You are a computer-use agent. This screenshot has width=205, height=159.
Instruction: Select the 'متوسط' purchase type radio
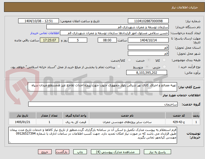pos(147,67)
